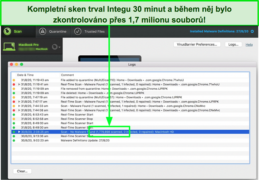Select the Real-Time Scanner Stop entry
This screenshot has width=259, height=180.
pos(130,119)
